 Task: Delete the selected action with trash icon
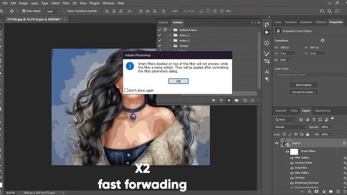click(x=253, y=100)
